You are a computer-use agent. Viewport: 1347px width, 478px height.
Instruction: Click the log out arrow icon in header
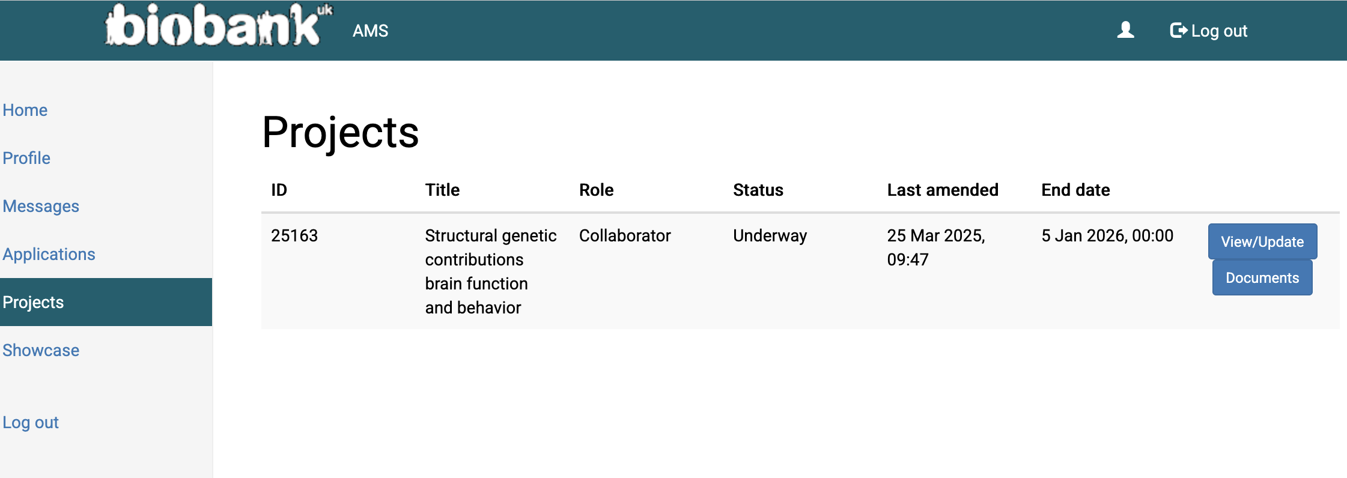click(1179, 30)
